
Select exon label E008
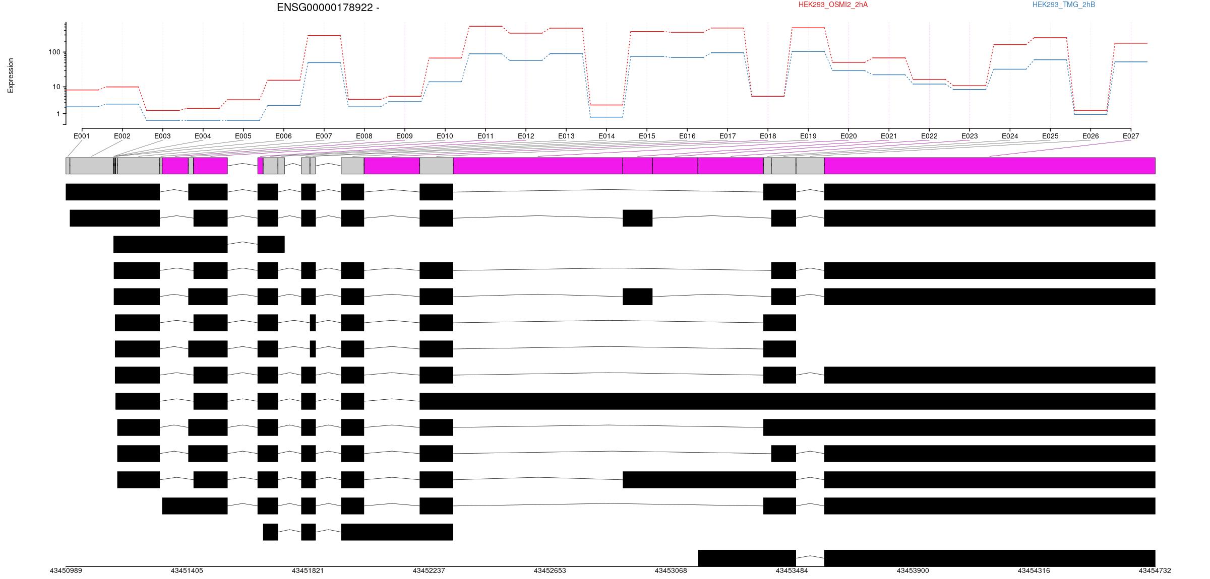pyautogui.click(x=364, y=136)
